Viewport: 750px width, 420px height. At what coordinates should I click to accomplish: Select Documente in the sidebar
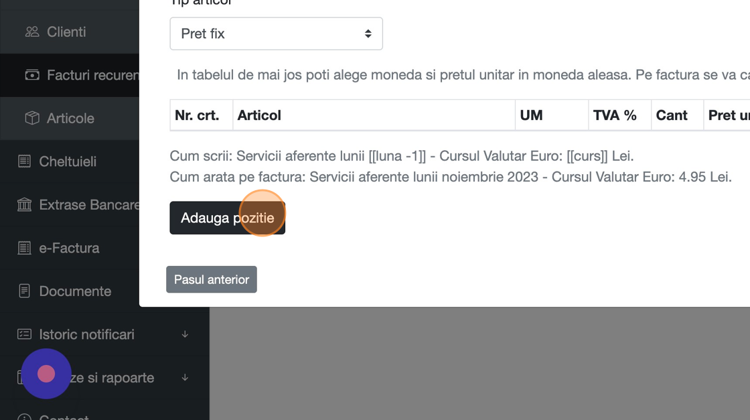coord(75,291)
